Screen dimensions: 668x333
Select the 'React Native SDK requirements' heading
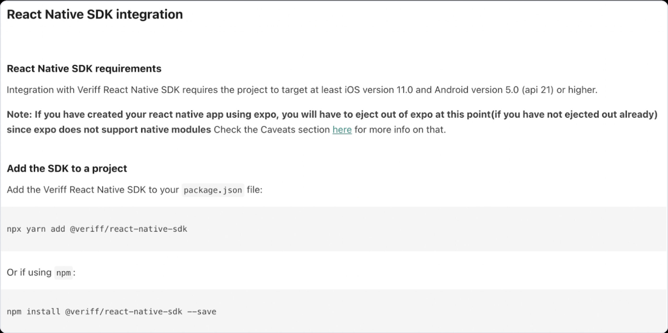(84, 69)
